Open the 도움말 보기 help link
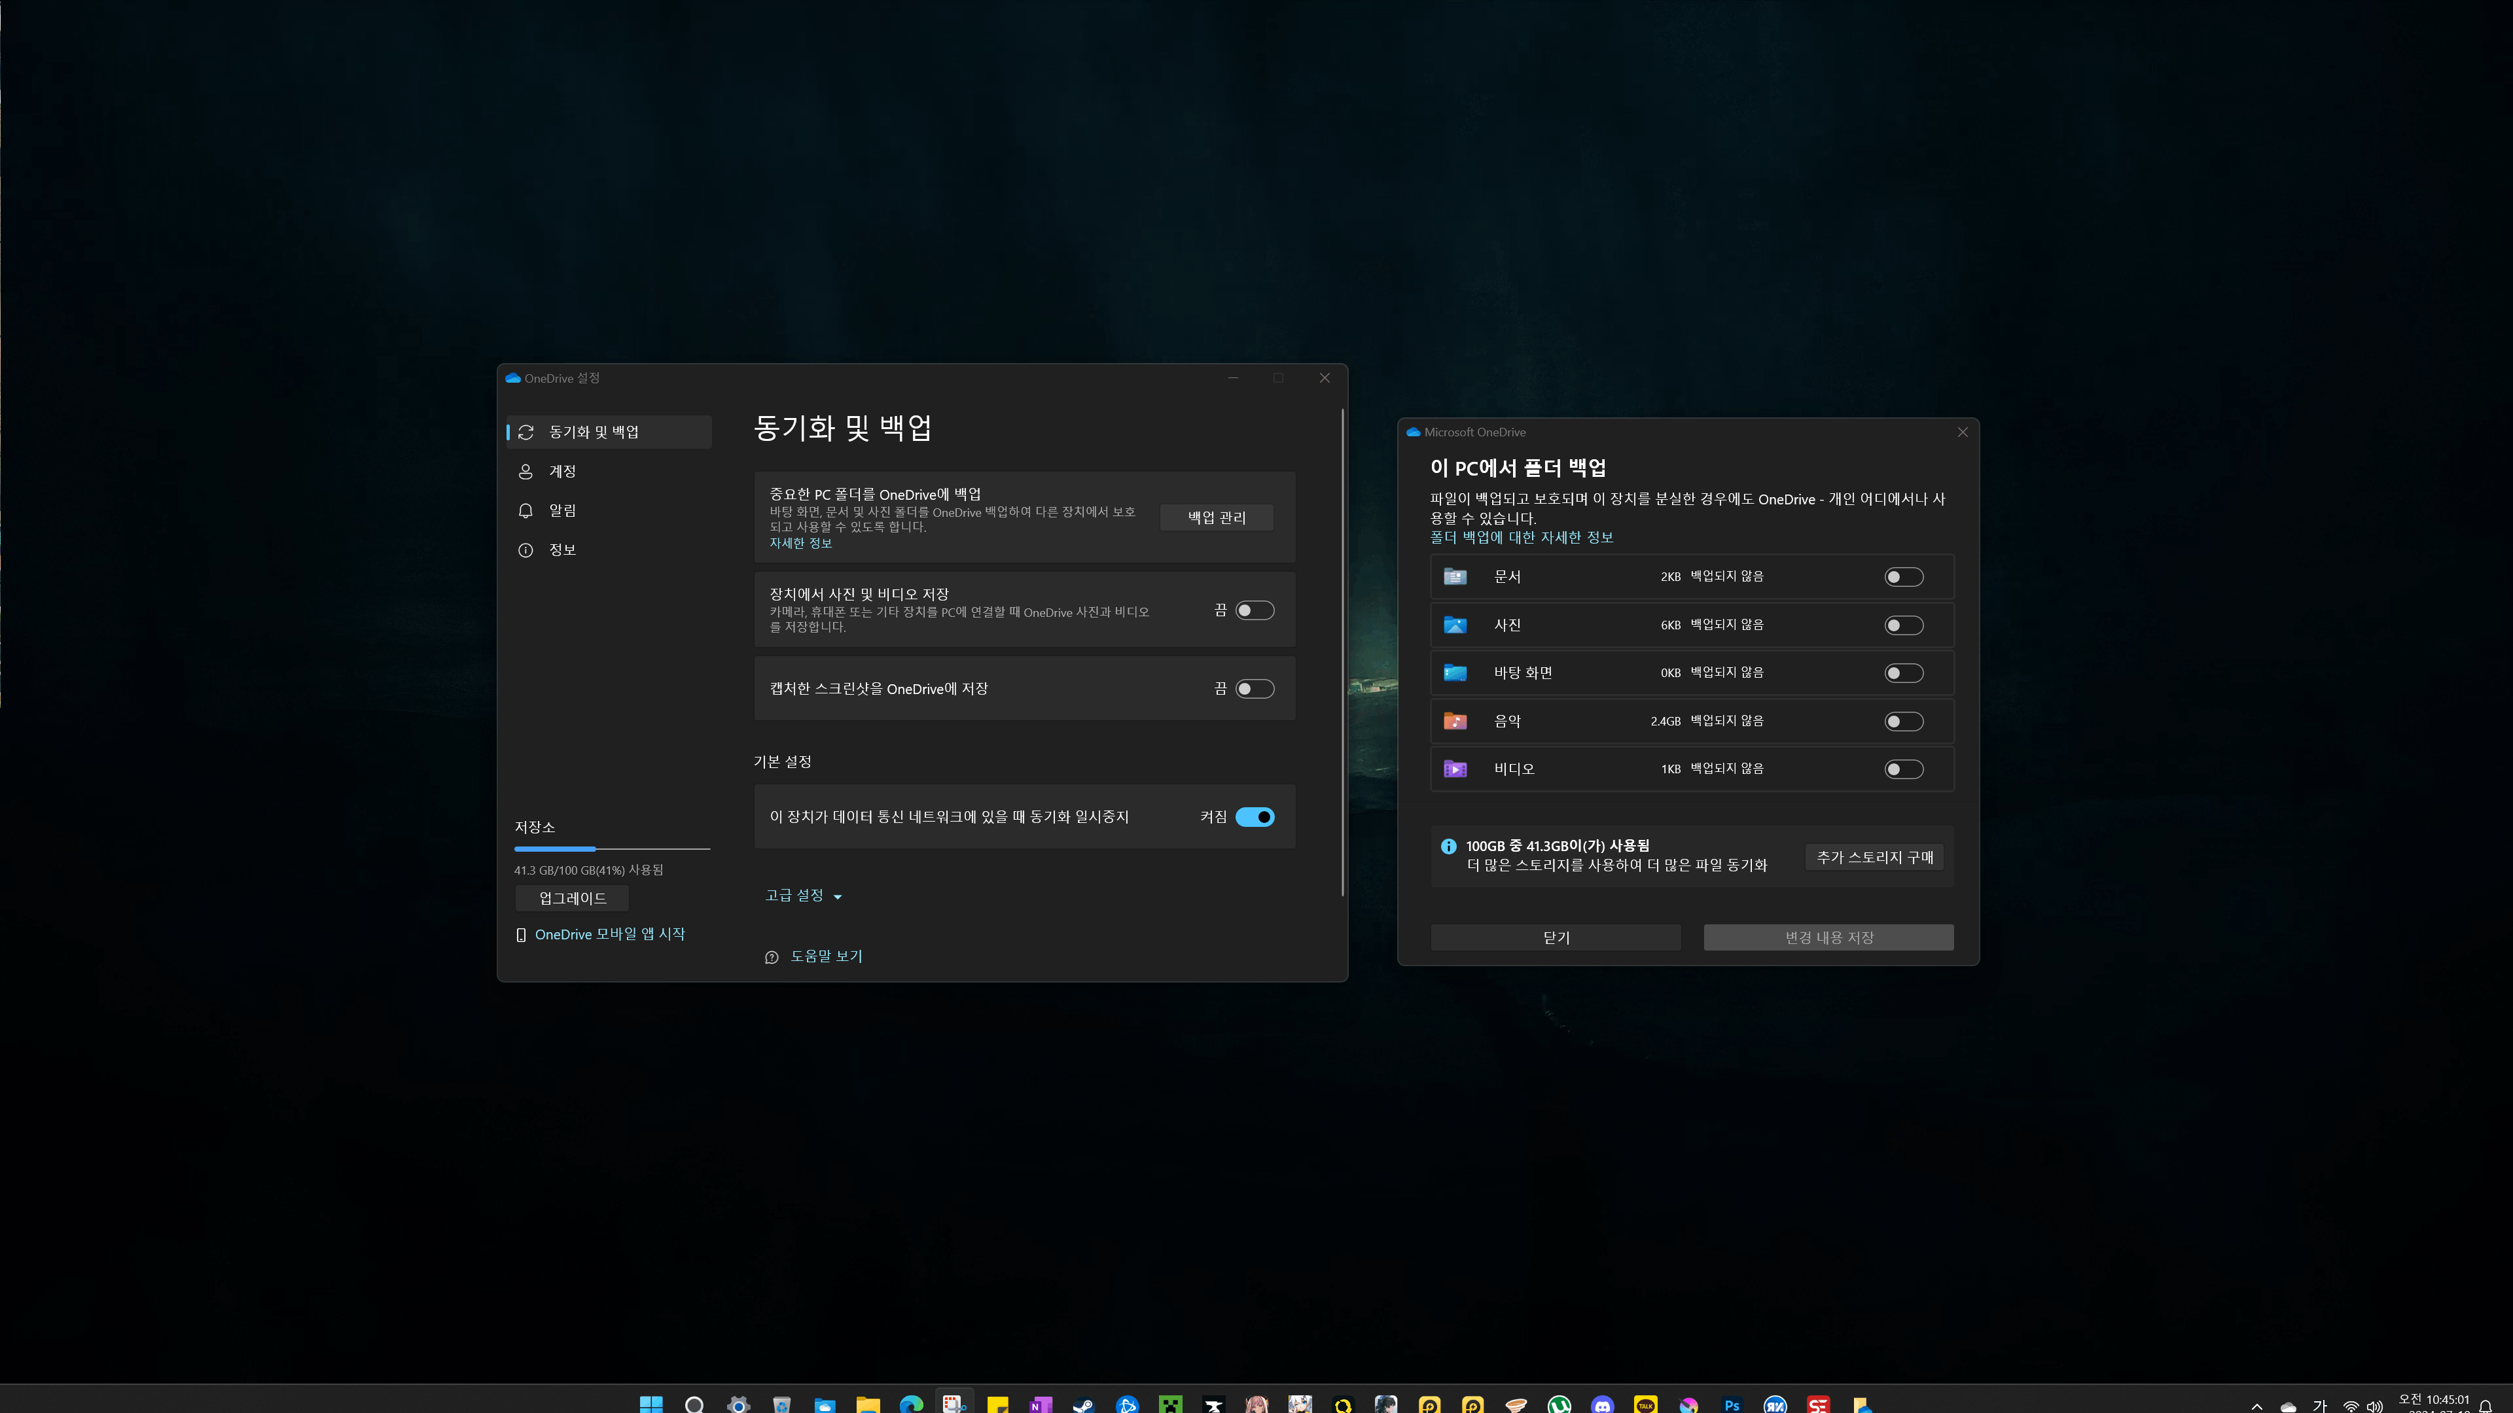This screenshot has height=1413, width=2513. (827, 956)
